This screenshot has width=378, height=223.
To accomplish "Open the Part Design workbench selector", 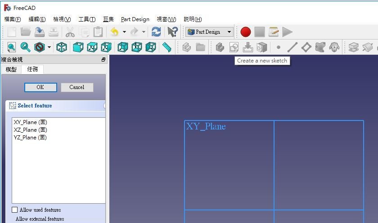I will [x=210, y=32].
